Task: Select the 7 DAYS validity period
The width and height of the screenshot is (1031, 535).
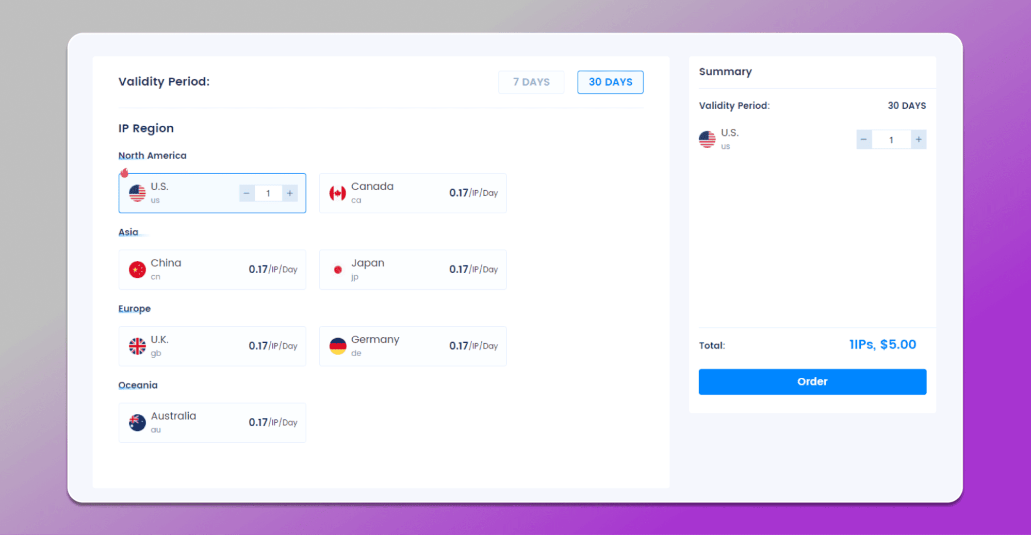Action: point(531,82)
